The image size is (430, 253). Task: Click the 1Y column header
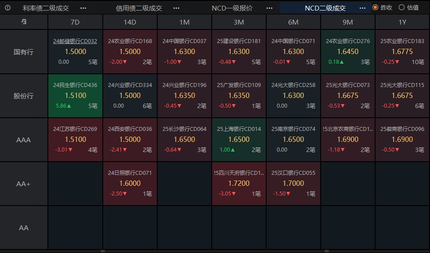pos(402,22)
